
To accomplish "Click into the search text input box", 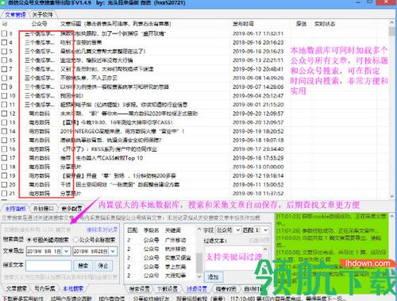I will (48, 265).
